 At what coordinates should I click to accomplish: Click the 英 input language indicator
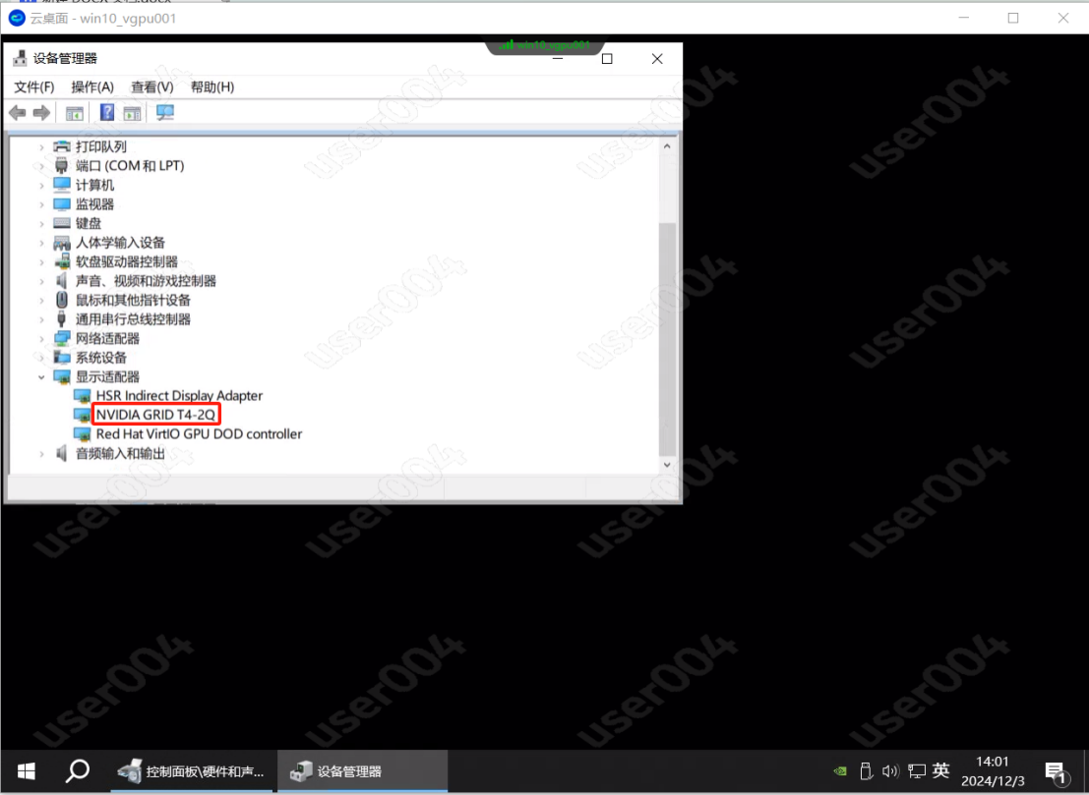941,770
